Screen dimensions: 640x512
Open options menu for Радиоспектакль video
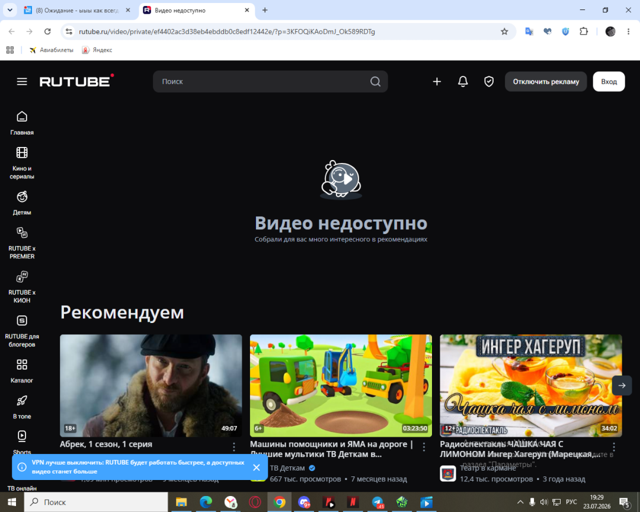coord(613,447)
